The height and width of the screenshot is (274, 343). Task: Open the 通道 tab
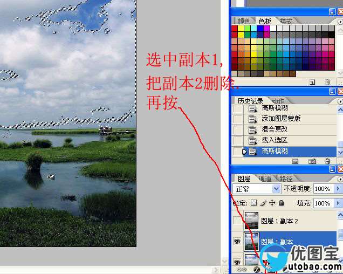[265, 179]
